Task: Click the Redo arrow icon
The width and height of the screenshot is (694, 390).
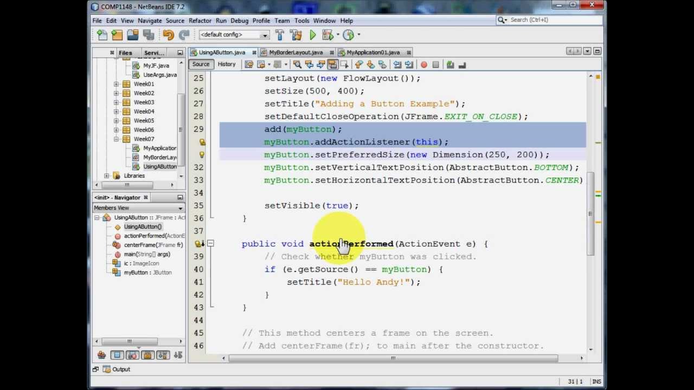Action: click(184, 35)
